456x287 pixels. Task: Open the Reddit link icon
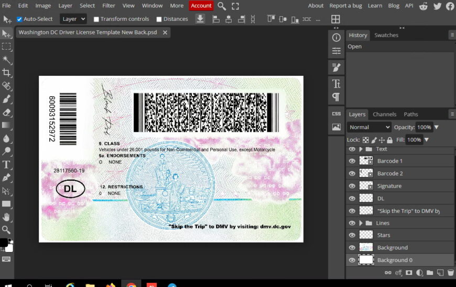(424, 6)
